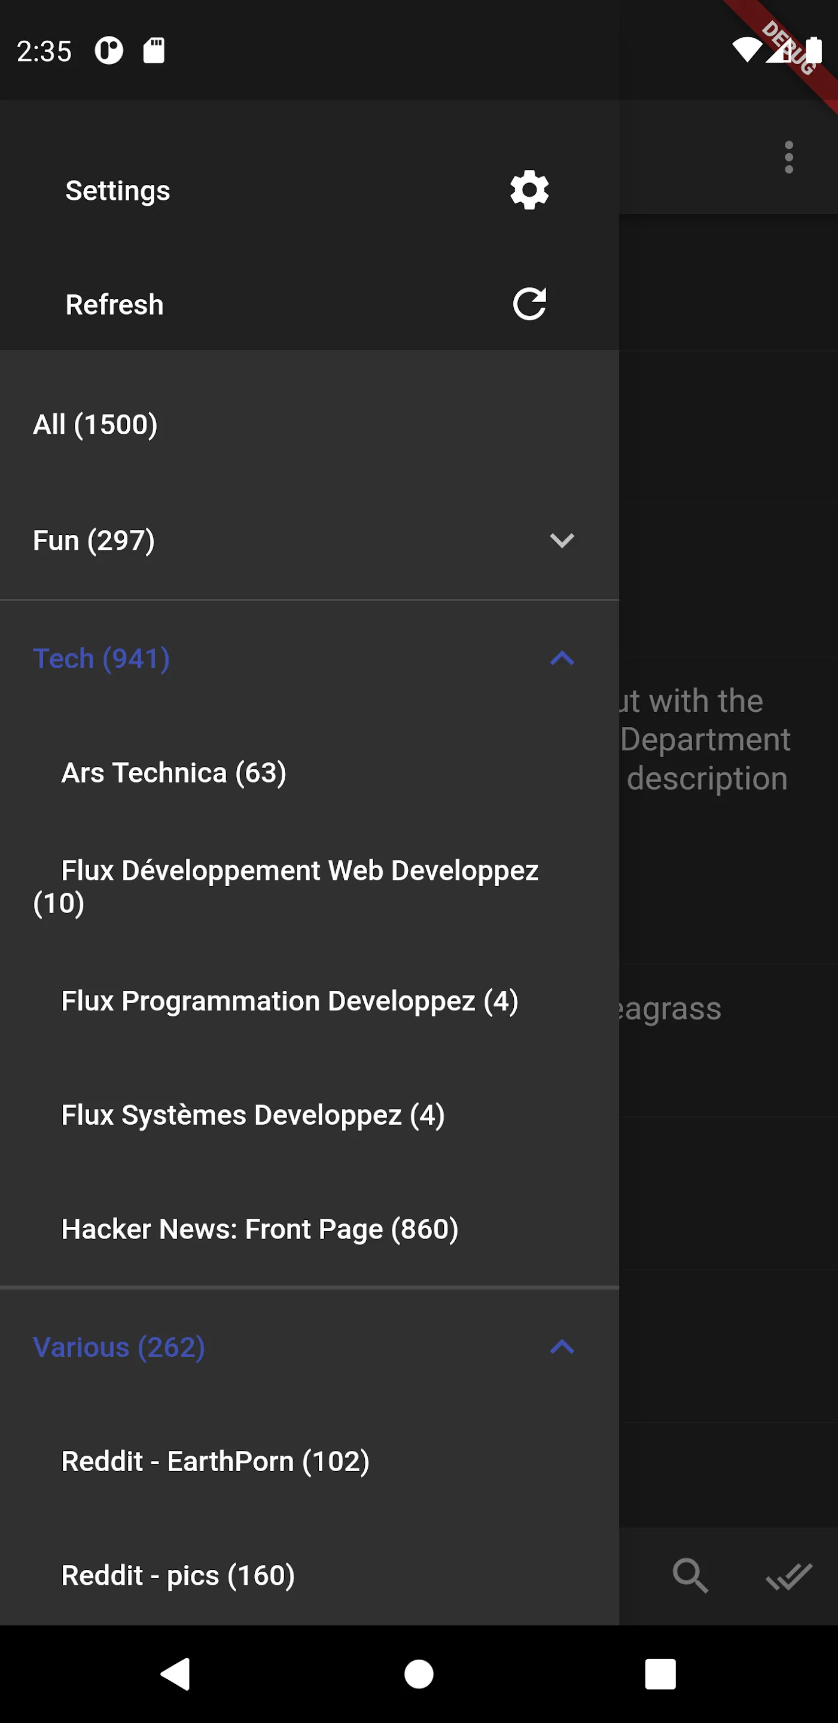Image resolution: width=838 pixels, height=1723 pixels.
Task: Select Tech (941) category label
Action: point(101,658)
